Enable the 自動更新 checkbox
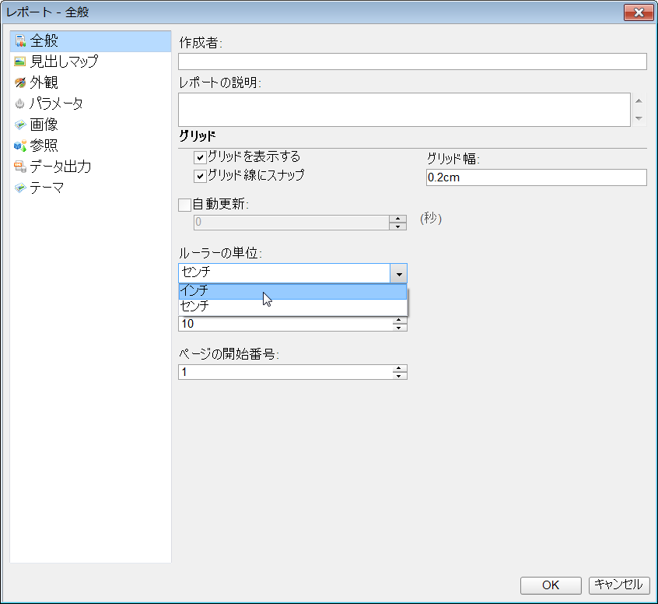Screen dimensions: 658x604 pos(184,205)
